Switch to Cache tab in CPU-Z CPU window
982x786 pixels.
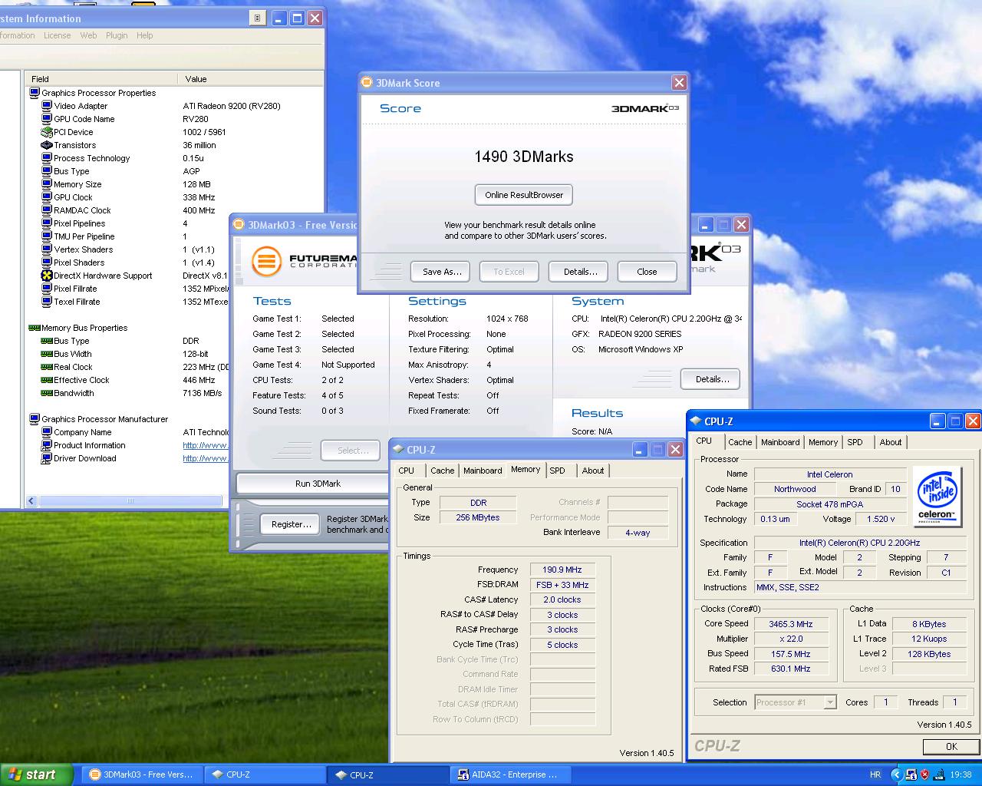click(x=740, y=442)
